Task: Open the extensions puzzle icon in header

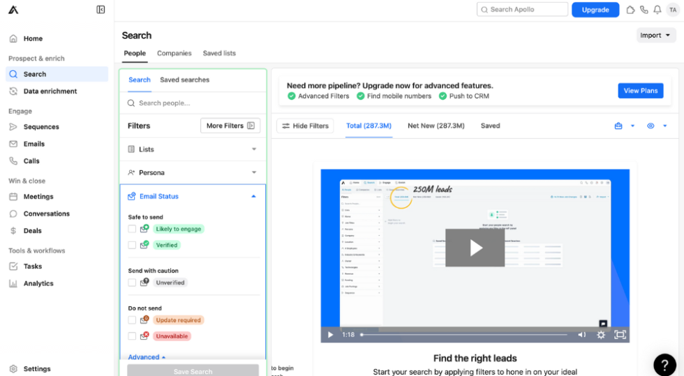Action: [630, 10]
